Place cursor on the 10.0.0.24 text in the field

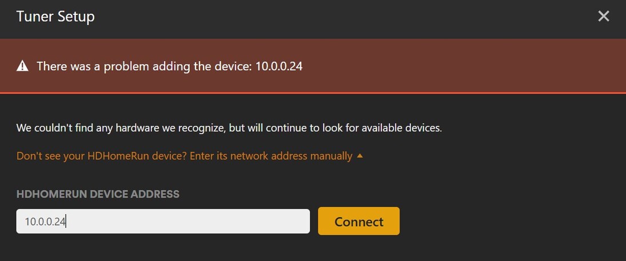[x=46, y=222]
